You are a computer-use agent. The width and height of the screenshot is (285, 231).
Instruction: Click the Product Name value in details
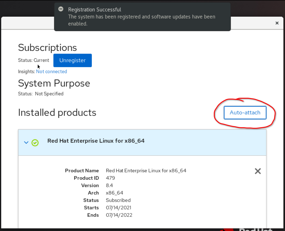point(146,171)
